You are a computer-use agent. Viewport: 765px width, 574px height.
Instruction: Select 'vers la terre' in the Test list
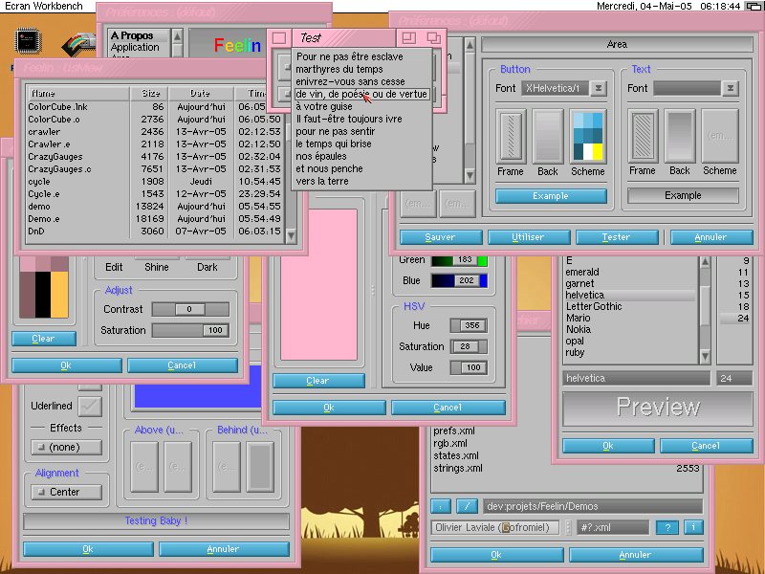[x=363, y=181]
